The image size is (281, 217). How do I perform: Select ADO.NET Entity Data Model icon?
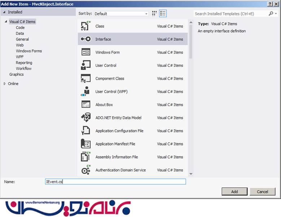click(x=86, y=118)
